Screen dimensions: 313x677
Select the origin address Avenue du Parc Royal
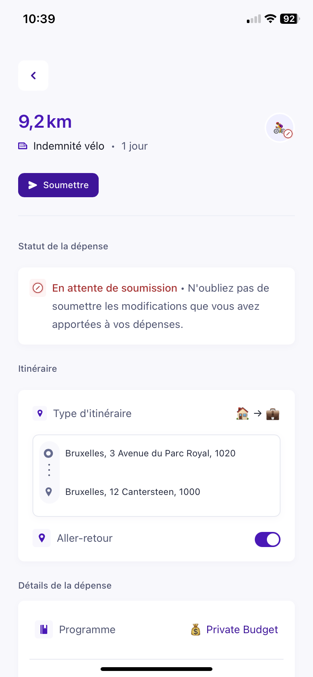150,453
